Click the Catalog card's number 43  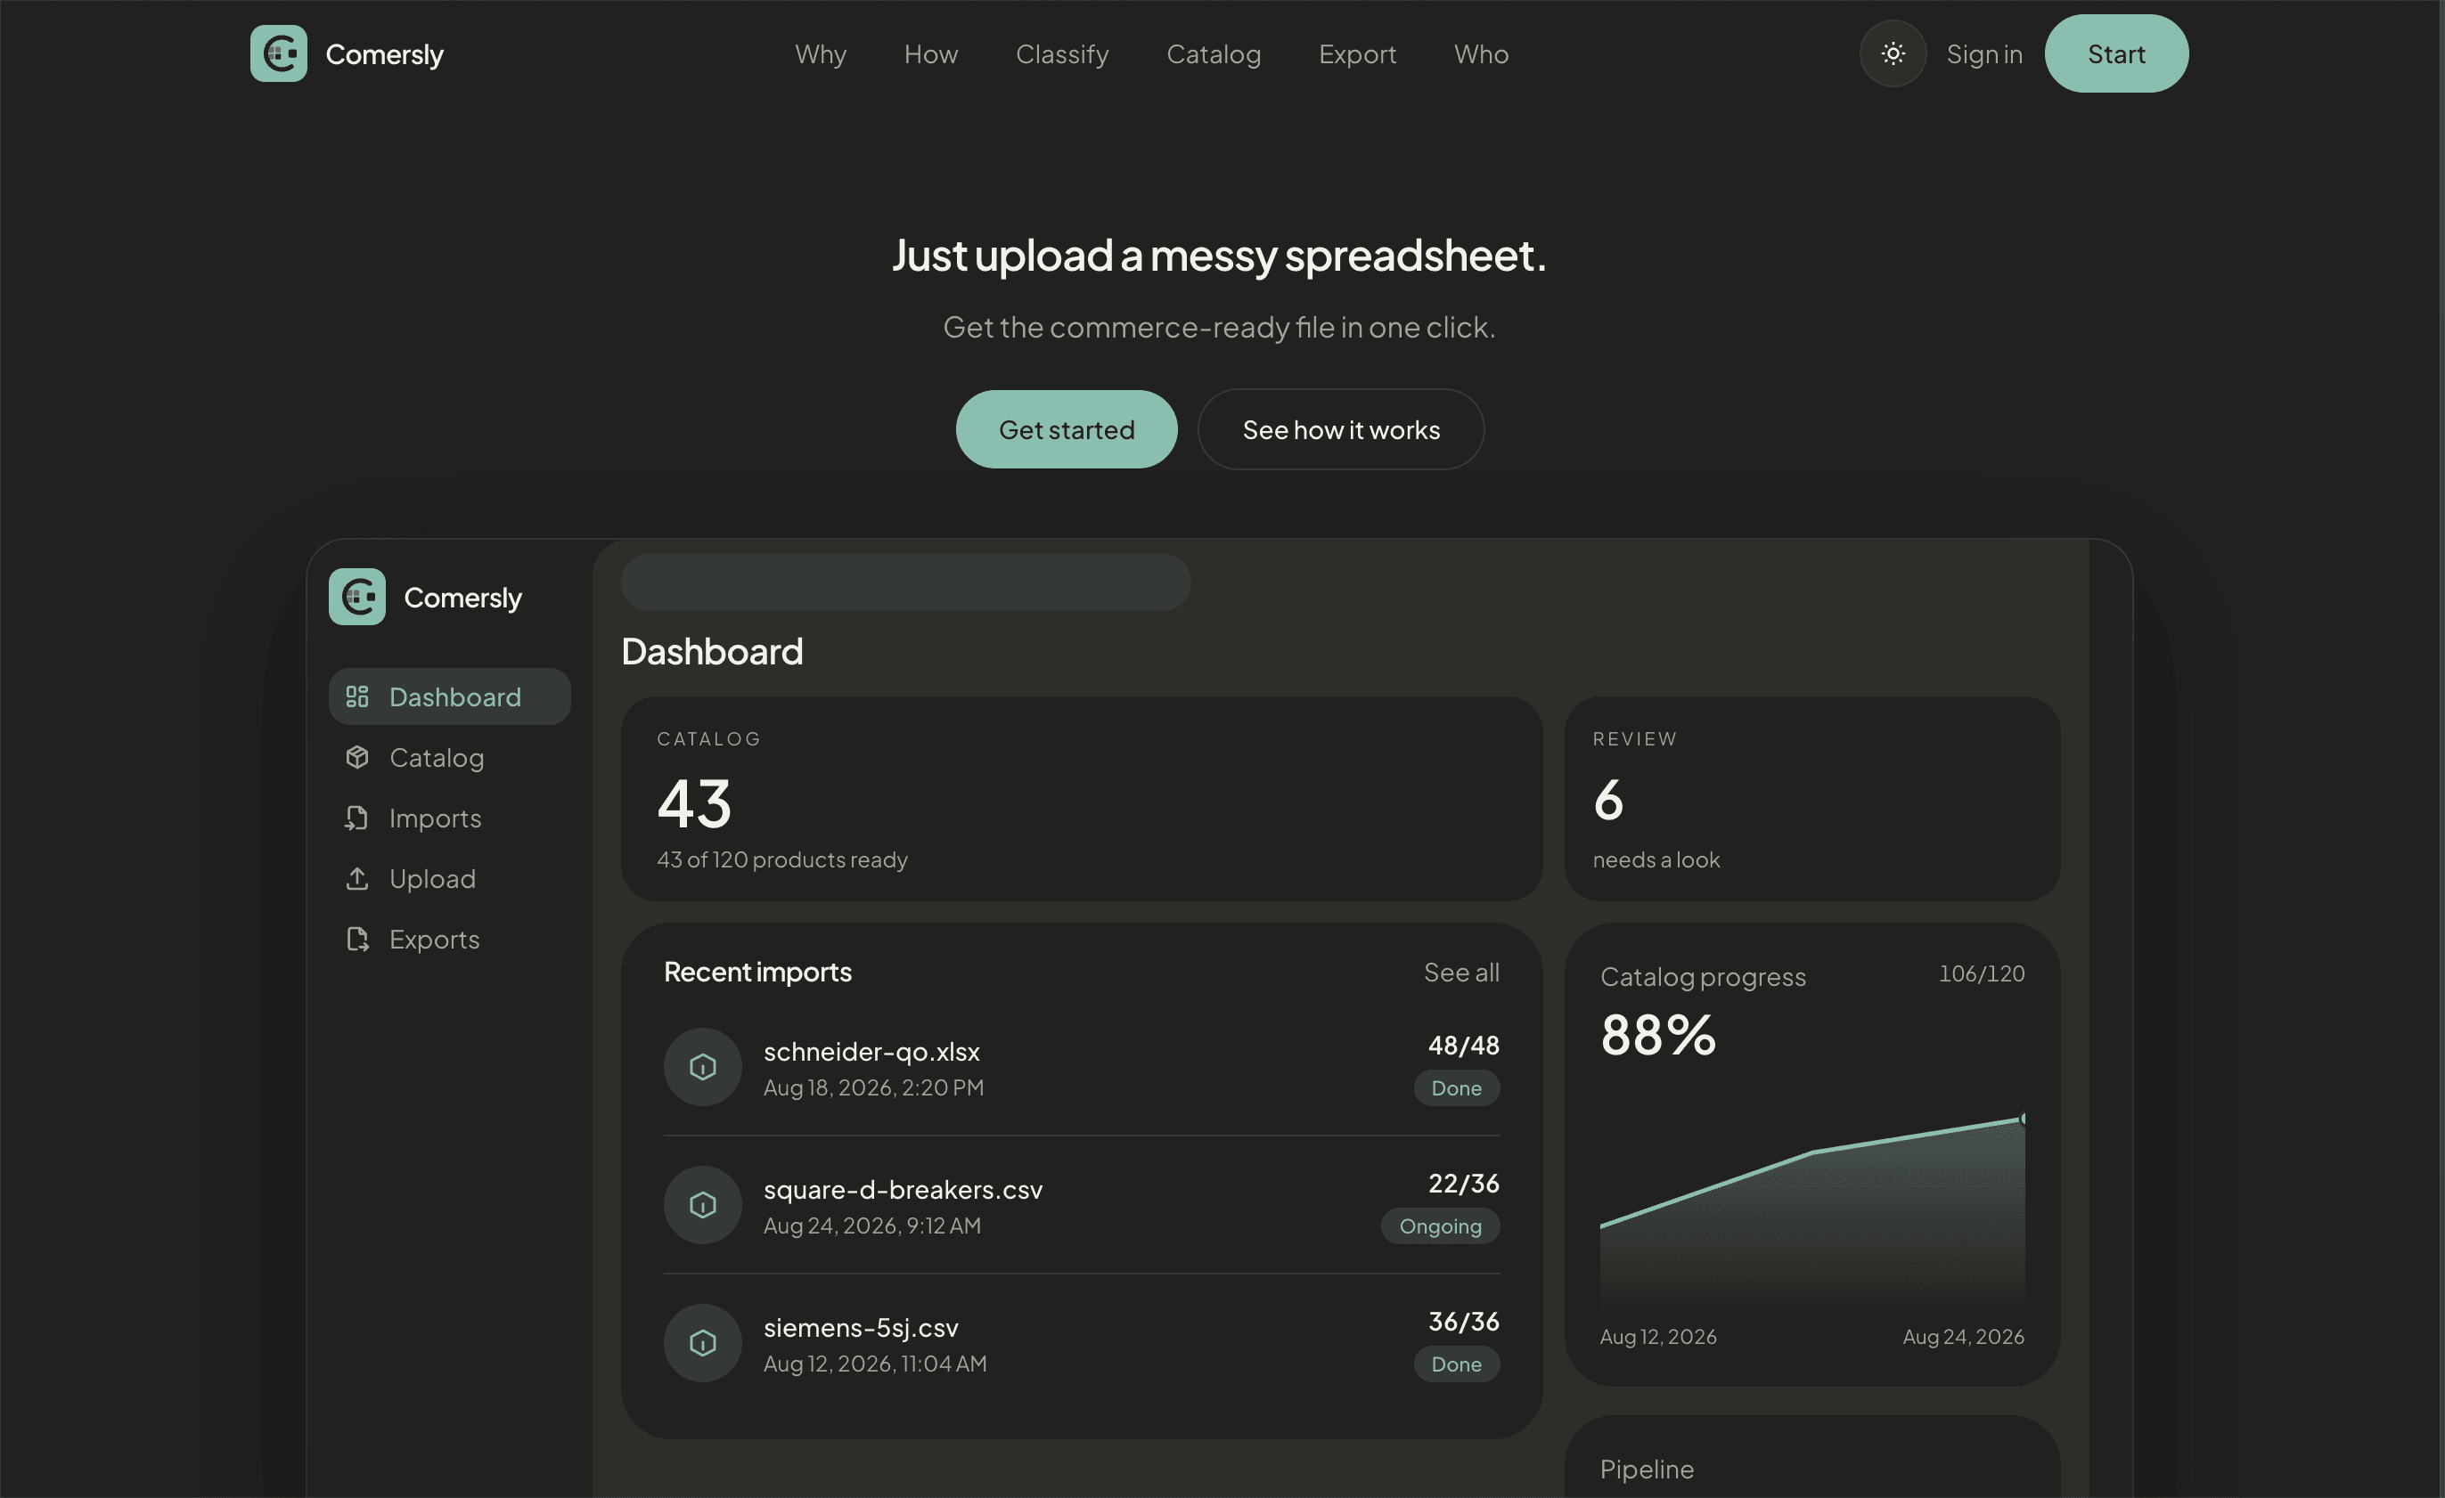(x=693, y=802)
